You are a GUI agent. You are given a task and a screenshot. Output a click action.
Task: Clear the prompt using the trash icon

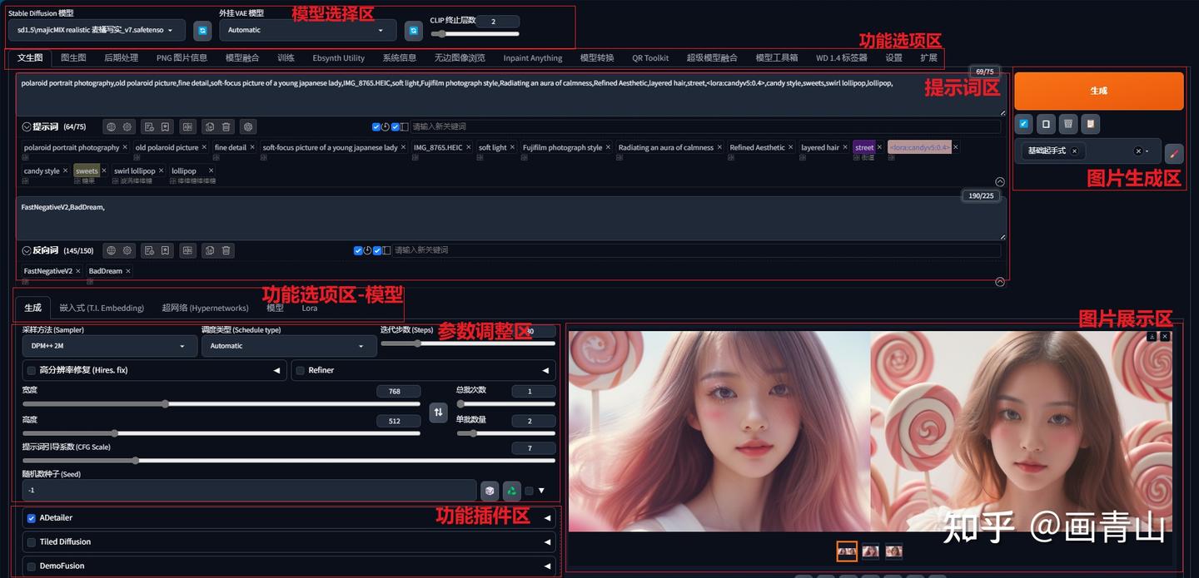point(226,126)
